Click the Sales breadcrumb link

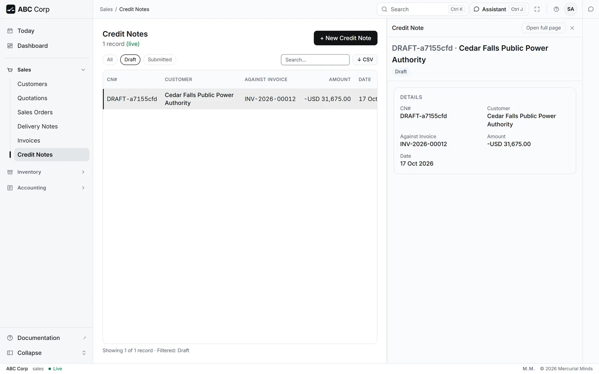click(106, 9)
